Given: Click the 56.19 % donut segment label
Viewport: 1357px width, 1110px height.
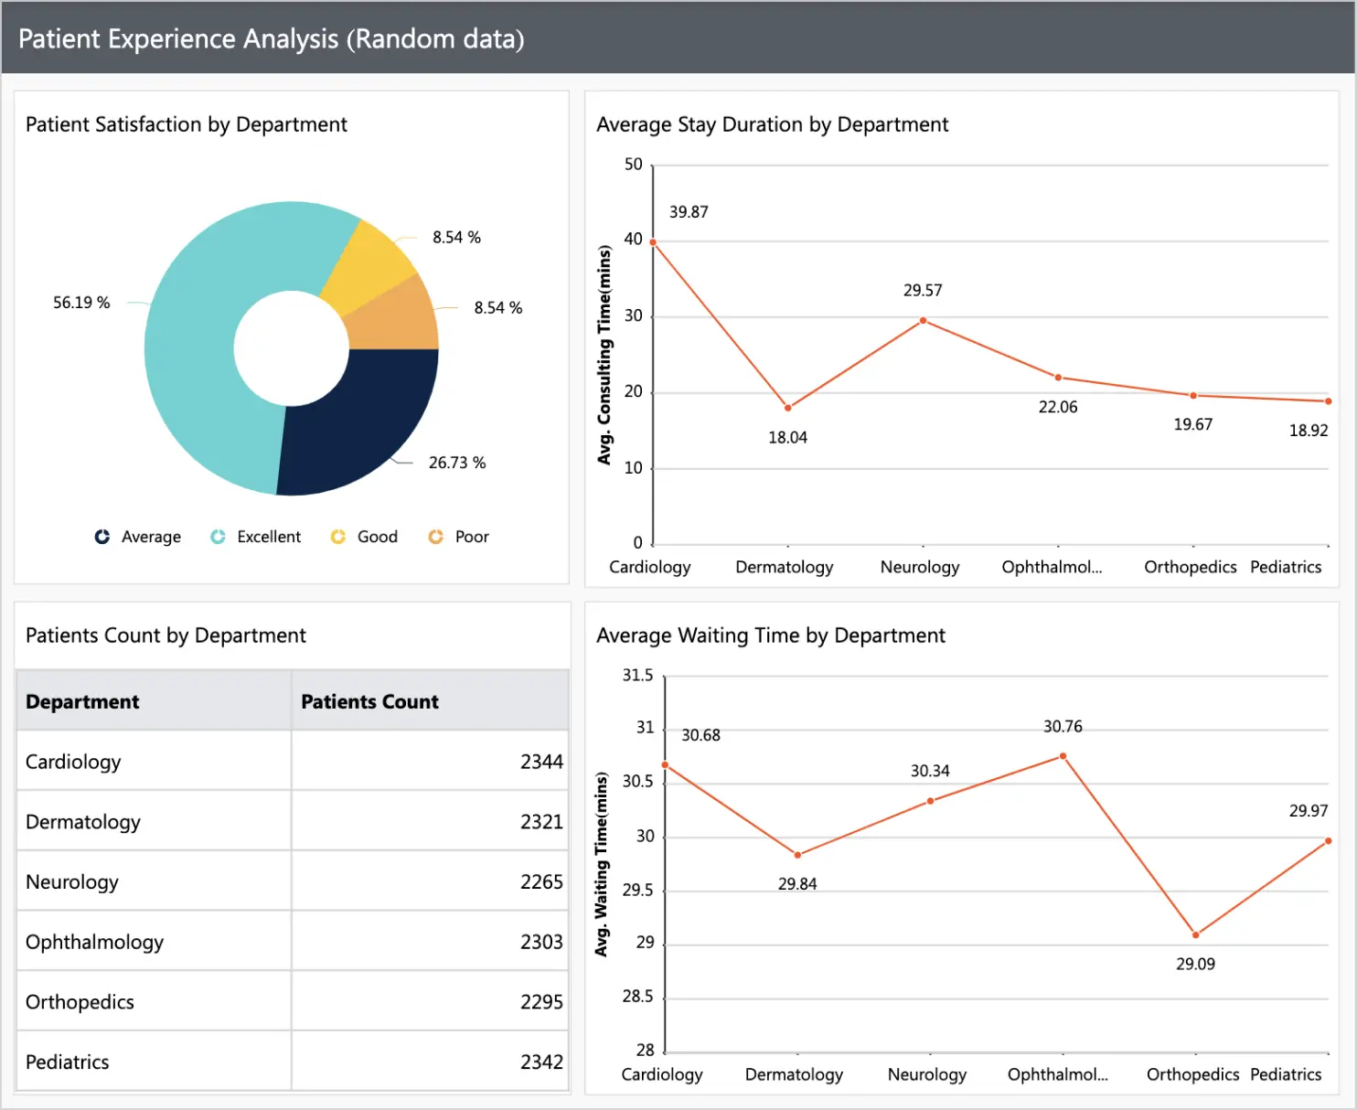Looking at the screenshot, I should pyautogui.click(x=80, y=303).
